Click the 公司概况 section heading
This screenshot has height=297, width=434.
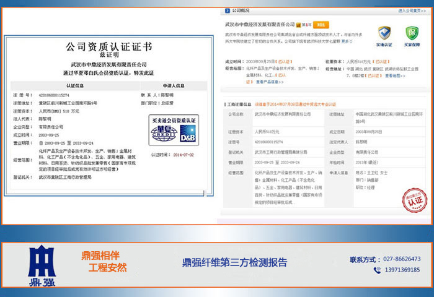(241, 11)
